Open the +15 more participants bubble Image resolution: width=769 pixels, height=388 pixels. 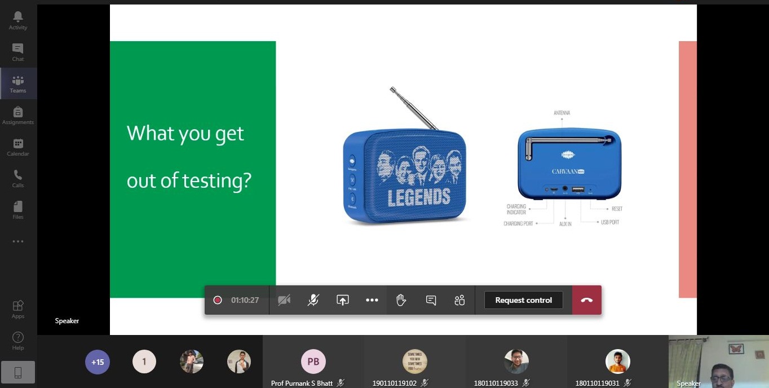point(98,362)
